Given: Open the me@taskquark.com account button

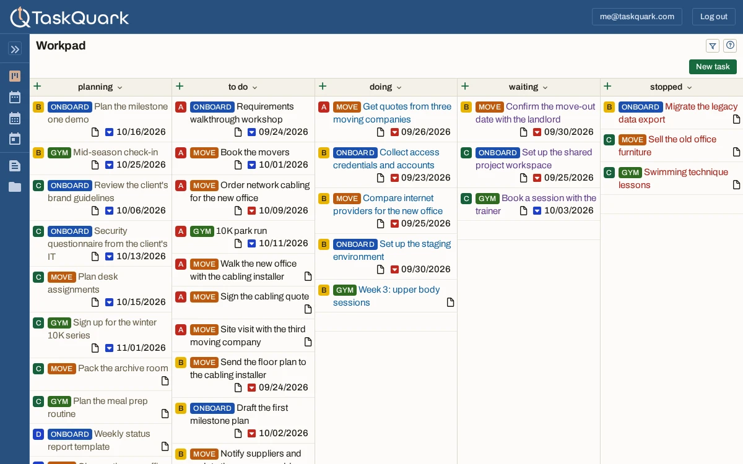Looking at the screenshot, I should click(637, 17).
